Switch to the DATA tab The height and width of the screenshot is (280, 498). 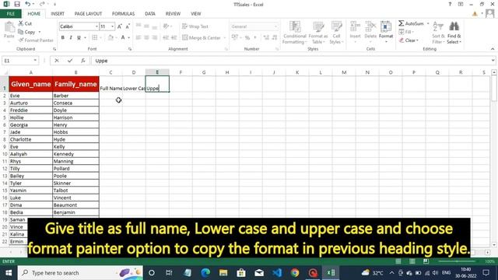(x=150, y=14)
